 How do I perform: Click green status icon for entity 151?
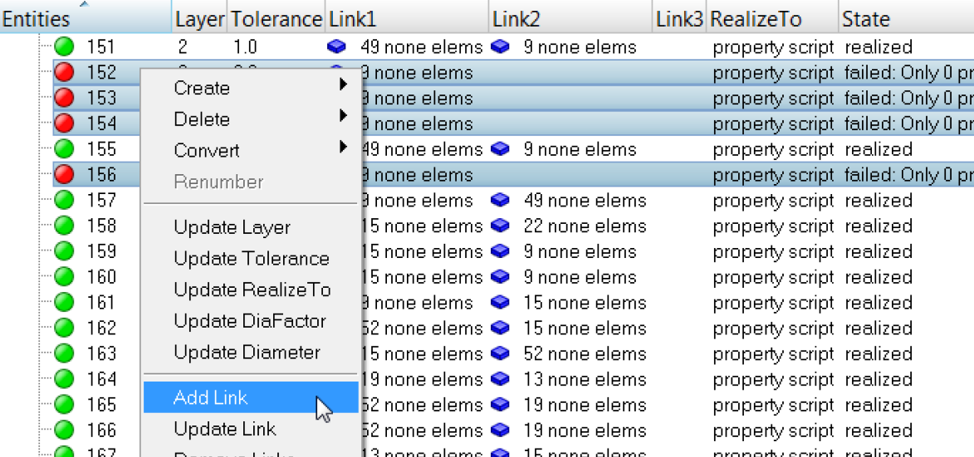coord(65,47)
